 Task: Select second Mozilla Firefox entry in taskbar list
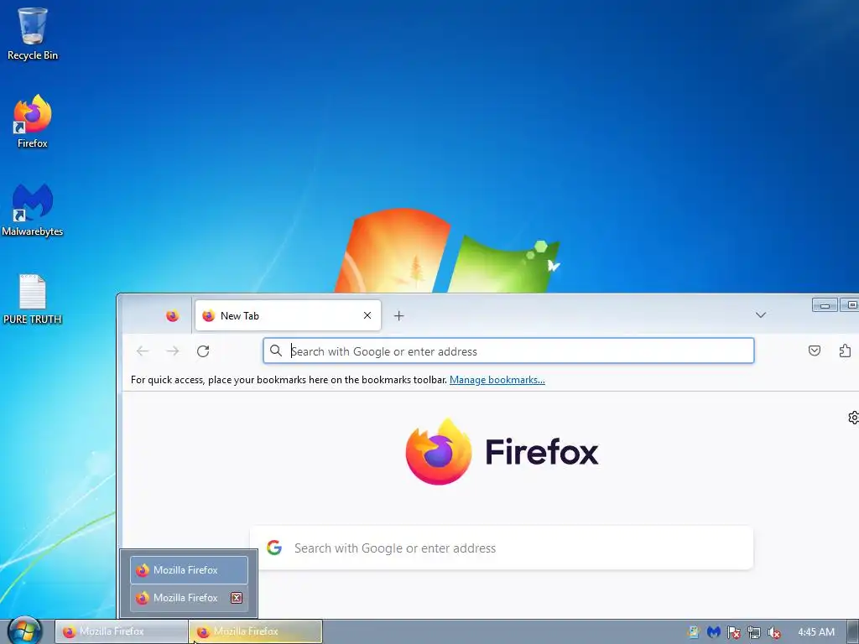point(189,598)
